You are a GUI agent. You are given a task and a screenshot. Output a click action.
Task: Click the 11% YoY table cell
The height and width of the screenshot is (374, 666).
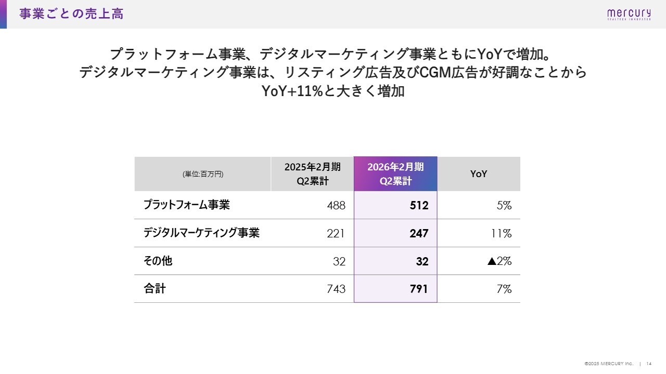(x=502, y=234)
